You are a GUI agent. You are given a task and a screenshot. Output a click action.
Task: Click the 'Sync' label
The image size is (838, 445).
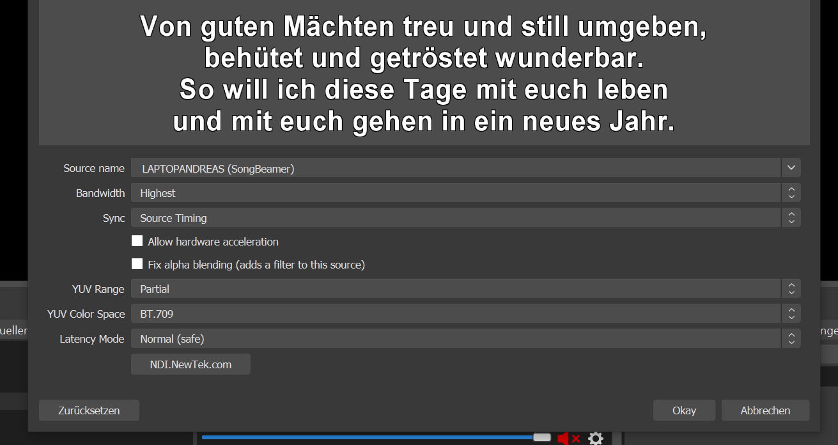(x=114, y=218)
